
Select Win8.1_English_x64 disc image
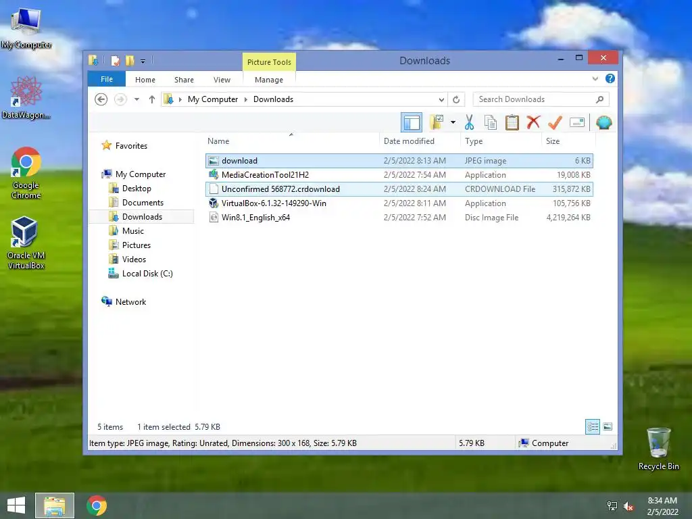pos(399,217)
